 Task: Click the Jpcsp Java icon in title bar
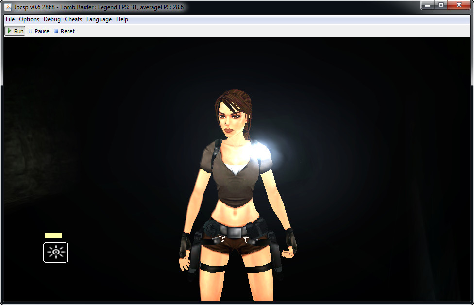click(8, 7)
